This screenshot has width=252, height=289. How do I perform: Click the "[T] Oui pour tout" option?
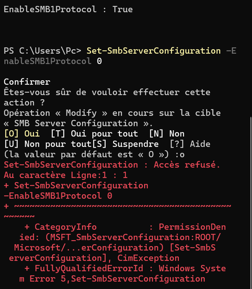pyautogui.click(x=94, y=133)
